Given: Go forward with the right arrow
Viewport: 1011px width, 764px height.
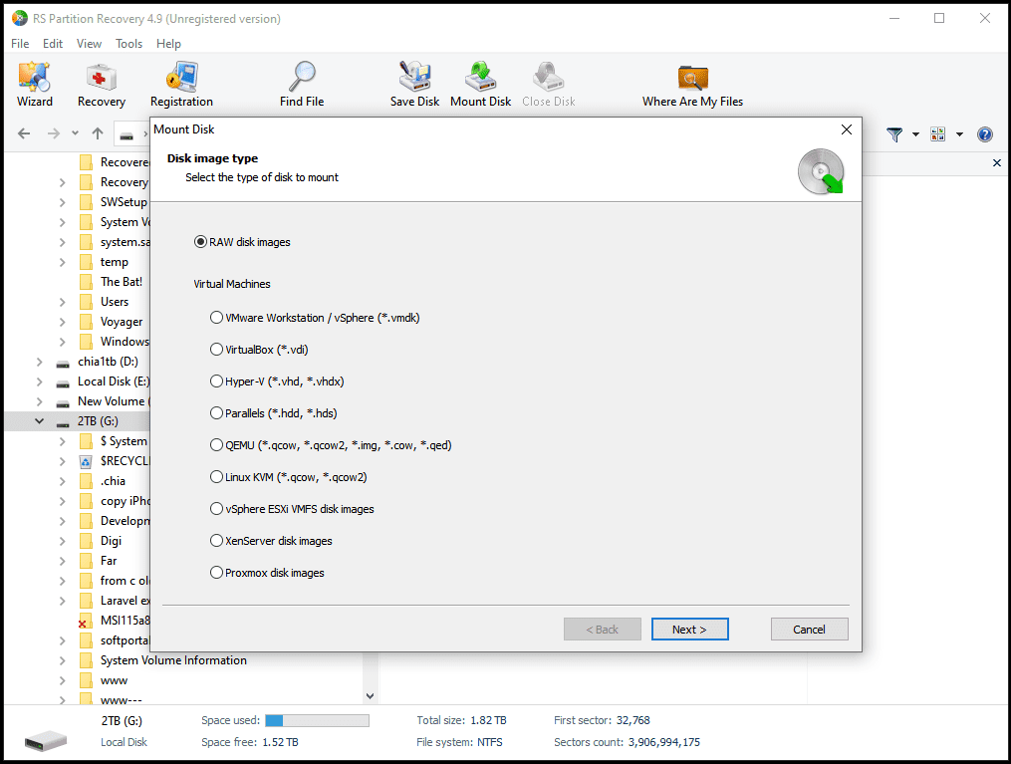Looking at the screenshot, I should 54,133.
